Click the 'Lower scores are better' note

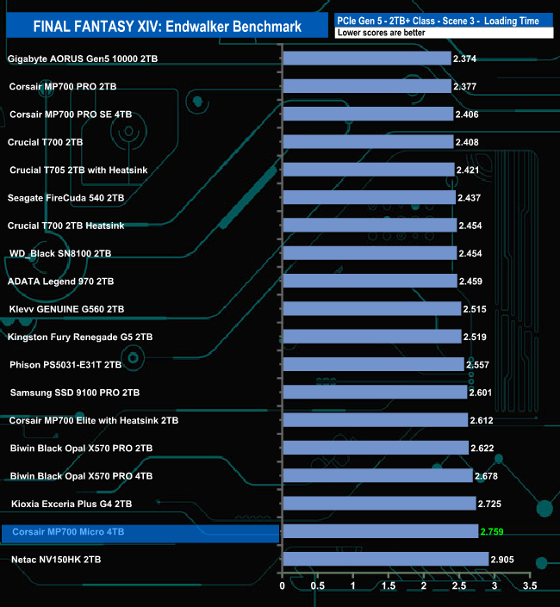tap(381, 33)
